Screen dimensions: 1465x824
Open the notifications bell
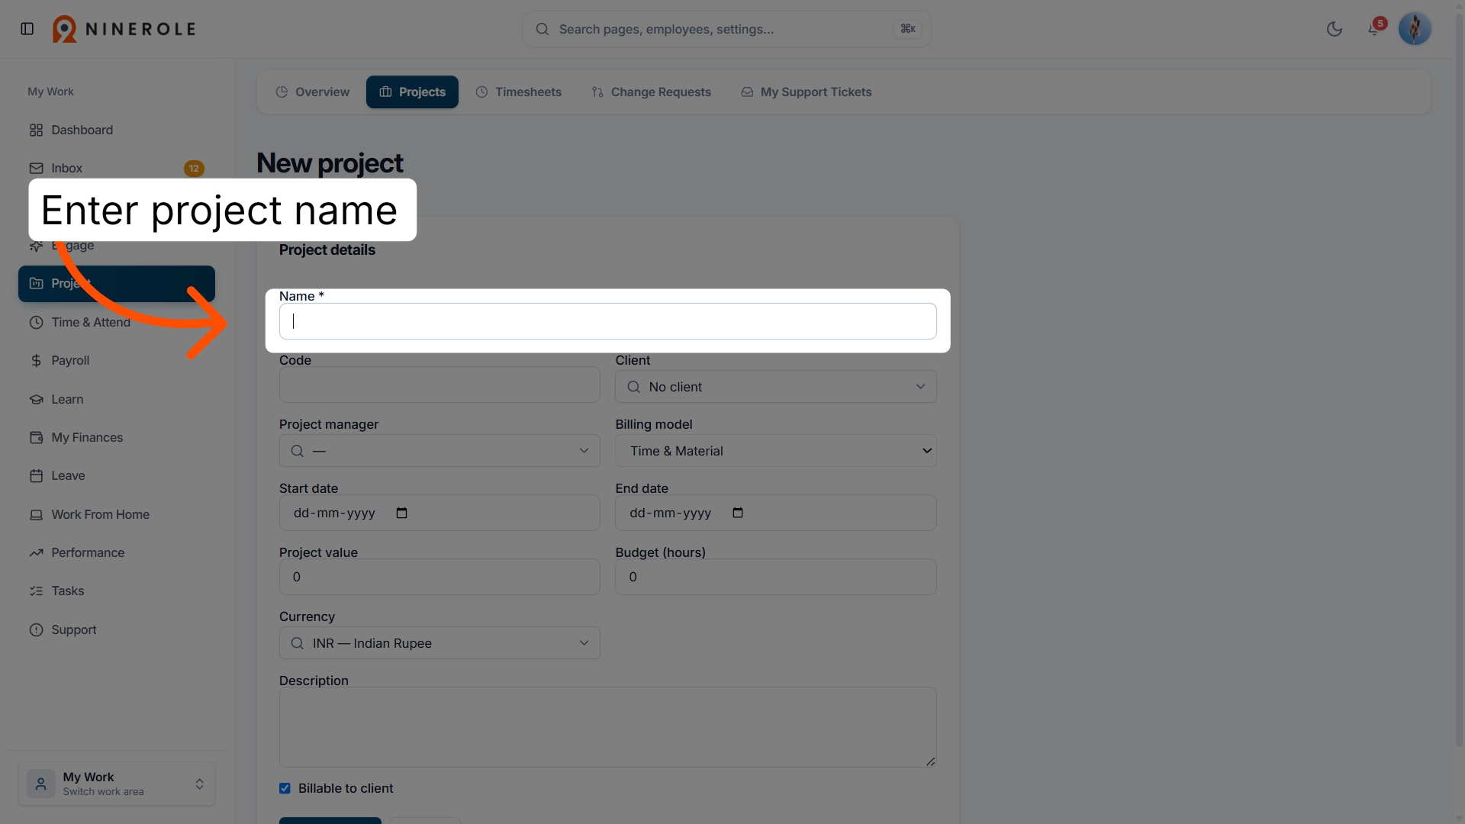1374,29
